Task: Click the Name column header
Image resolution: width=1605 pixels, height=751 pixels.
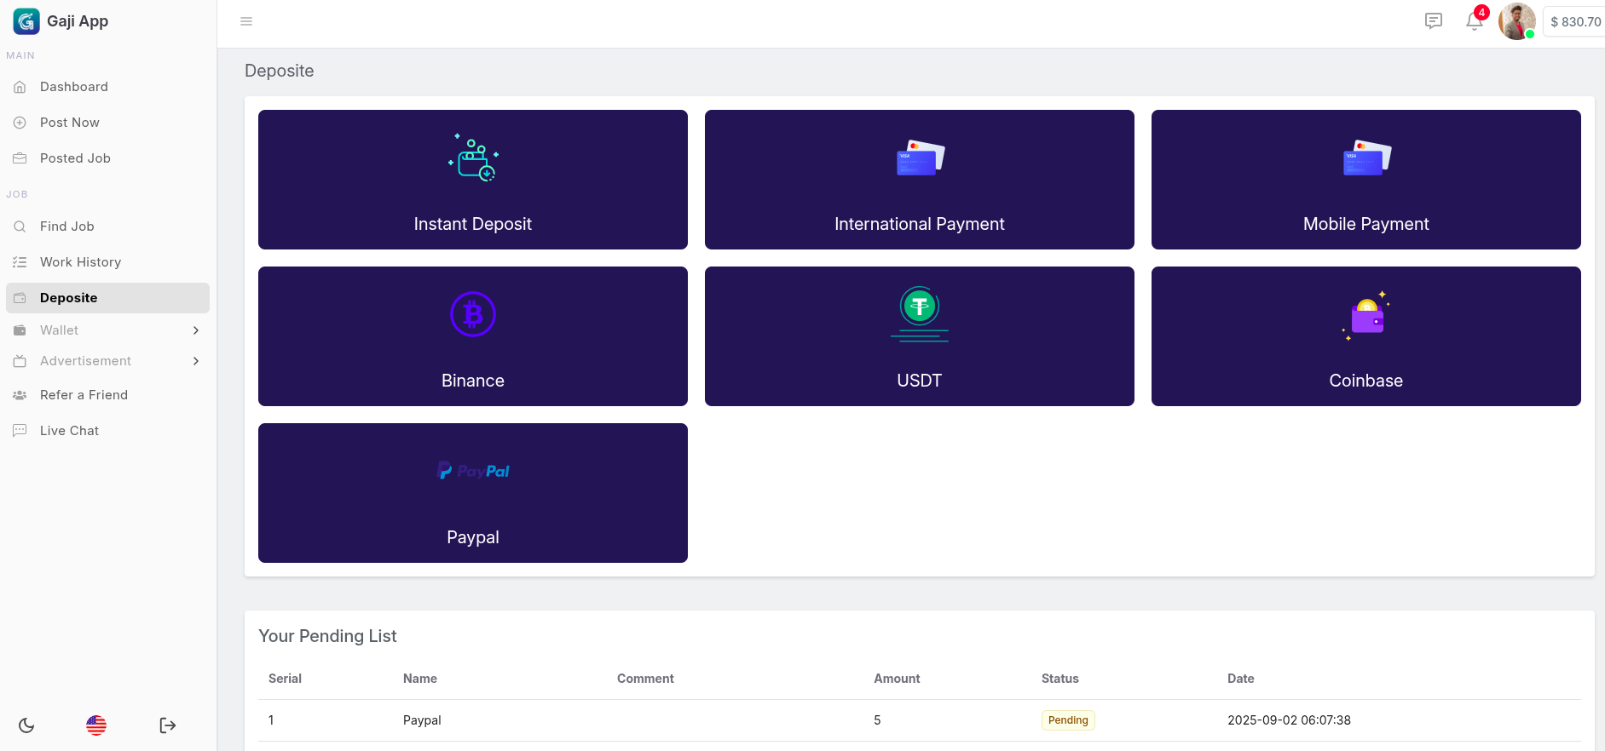Action: [x=420, y=679]
